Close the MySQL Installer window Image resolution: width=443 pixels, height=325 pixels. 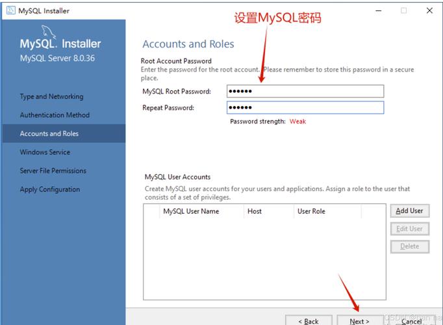pyautogui.click(x=429, y=10)
